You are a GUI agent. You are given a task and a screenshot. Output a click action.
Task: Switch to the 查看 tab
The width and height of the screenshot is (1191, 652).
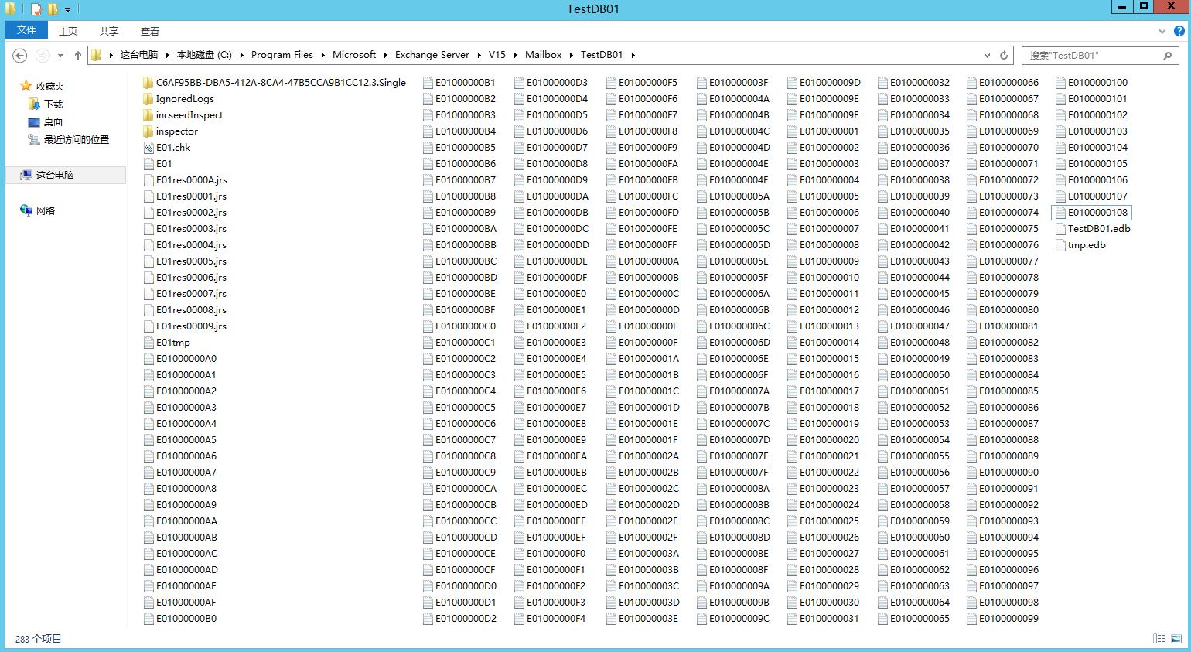(150, 31)
